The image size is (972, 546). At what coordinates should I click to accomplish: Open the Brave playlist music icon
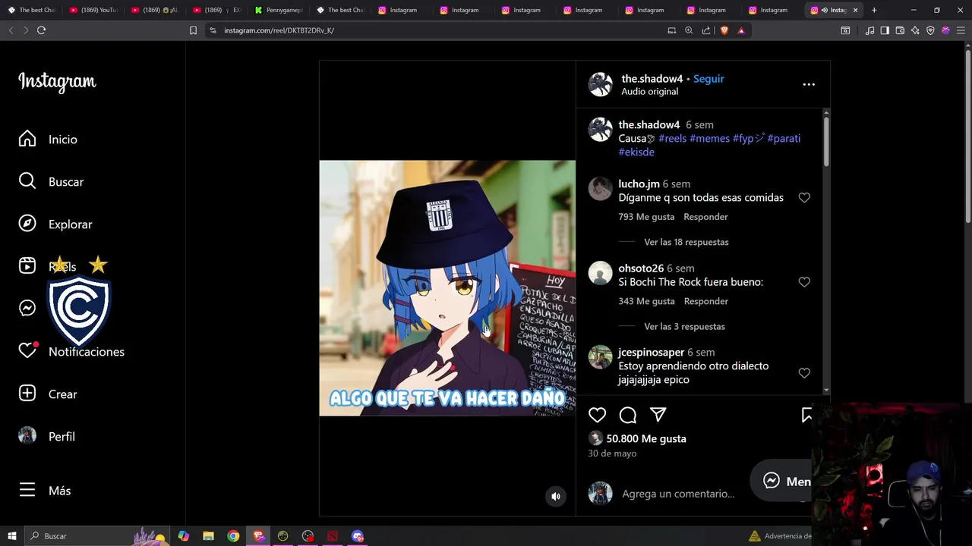pos(869,30)
